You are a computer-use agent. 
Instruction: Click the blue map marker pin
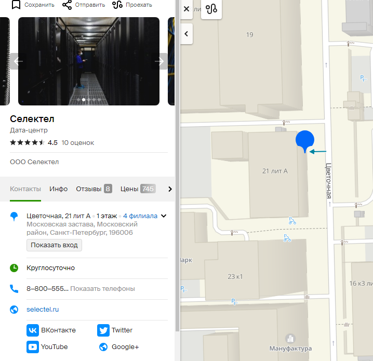(x=305, y=141)
